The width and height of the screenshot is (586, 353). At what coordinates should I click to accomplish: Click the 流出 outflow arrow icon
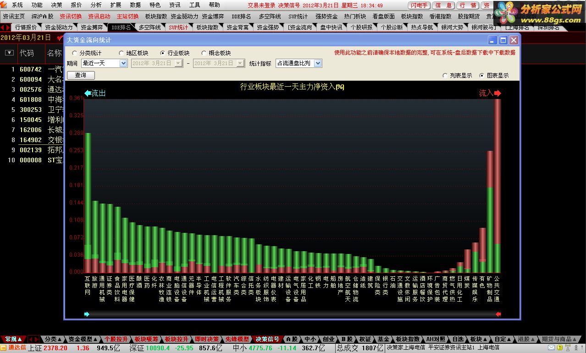(x=88, y=93)
